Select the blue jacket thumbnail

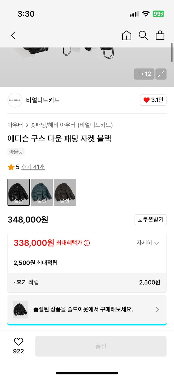(x=42, y=192)
